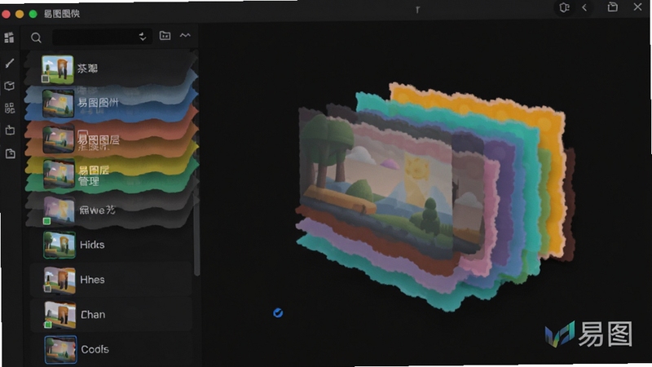Close the window with the X button

coord(637,7)
